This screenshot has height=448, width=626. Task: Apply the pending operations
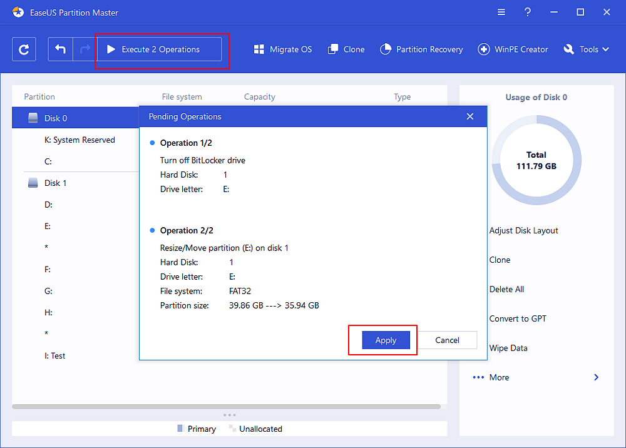(386, 340)
